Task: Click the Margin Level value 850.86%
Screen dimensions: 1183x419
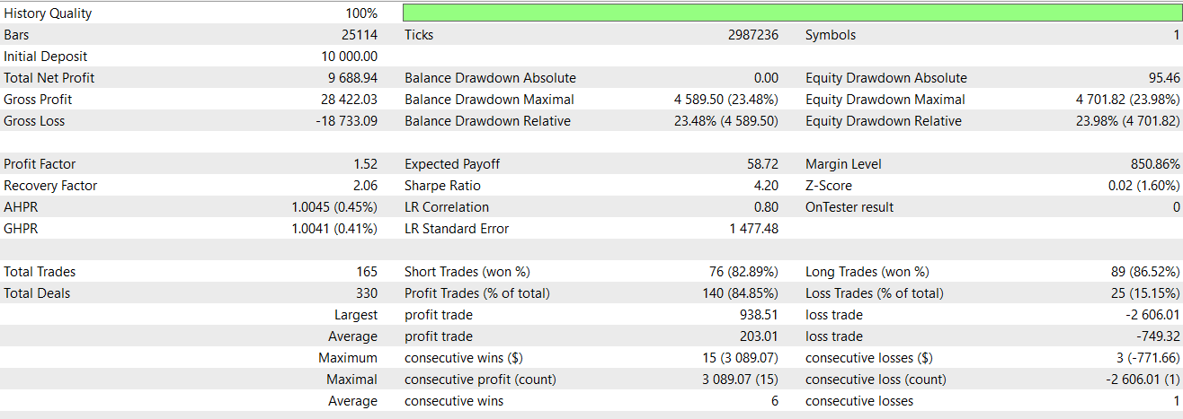Action: coord(1155,164)
